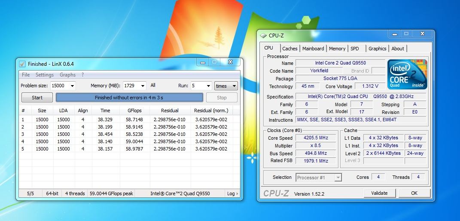Open the times unit dropdown

tap(226, 86)
